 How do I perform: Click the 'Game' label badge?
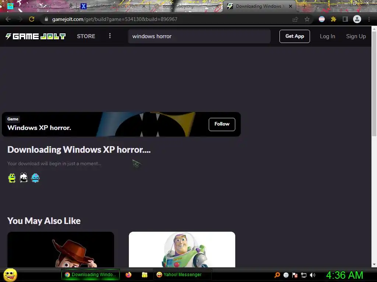(x=13, y=119)
